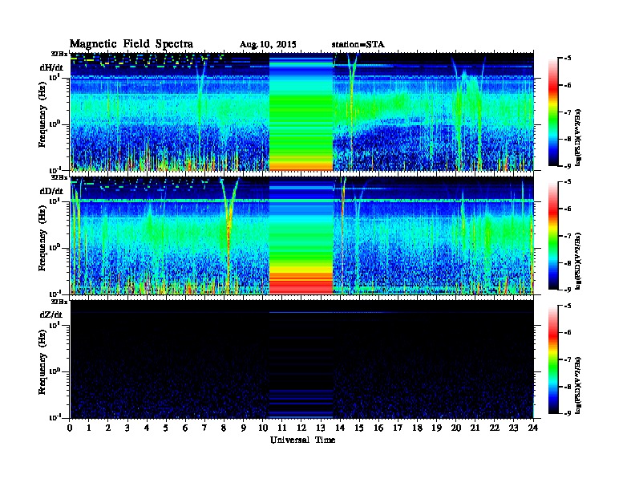Click the dZ/dt spectrogram color bar
Viewport: 635px width, 491px height.
tap(553, 359)
